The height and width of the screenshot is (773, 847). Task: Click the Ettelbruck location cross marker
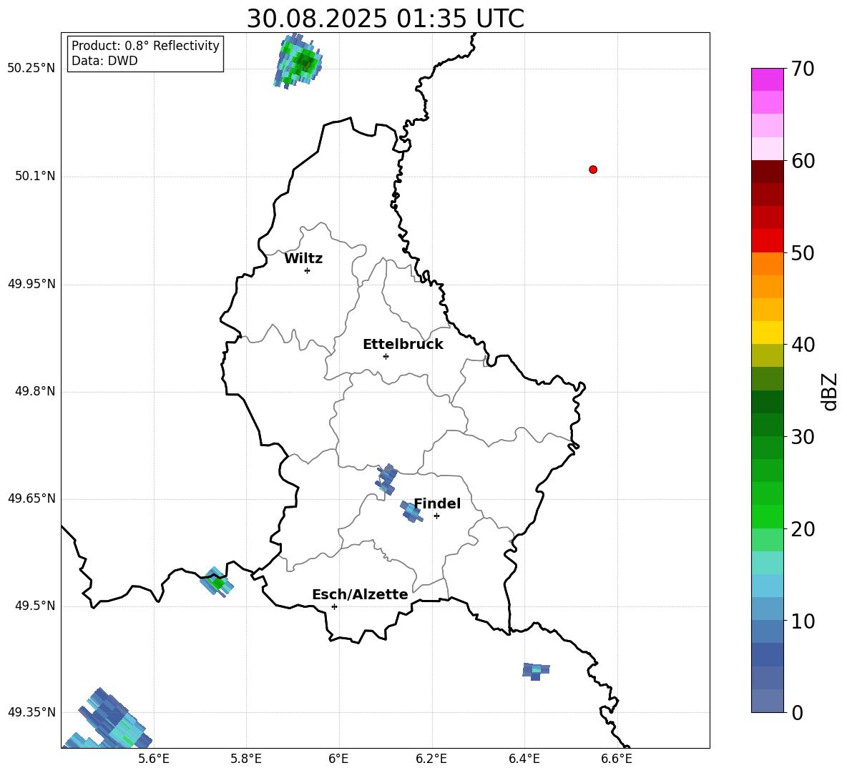tap(386, 356)
